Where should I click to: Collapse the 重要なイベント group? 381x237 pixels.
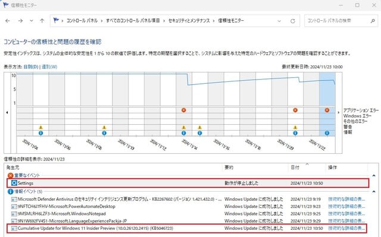pyautogui.click(x=374, y=175)
